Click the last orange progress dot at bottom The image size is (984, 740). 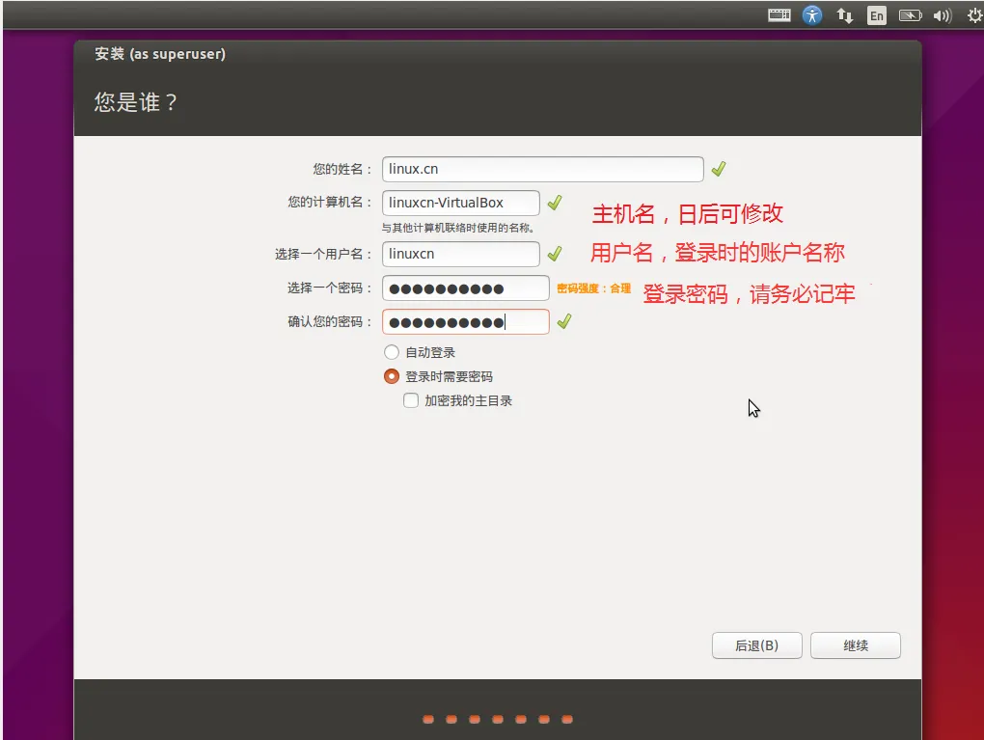(x=566, y=718)
